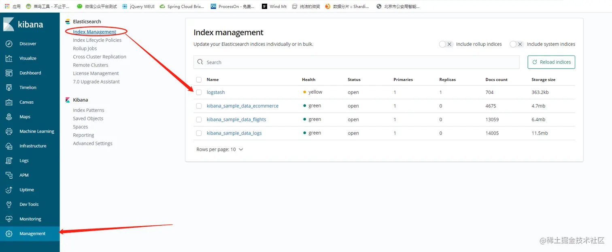Click the search magnifier icon
The height and width of the screenshot is (252, 612).
click(x=200, y=62)
